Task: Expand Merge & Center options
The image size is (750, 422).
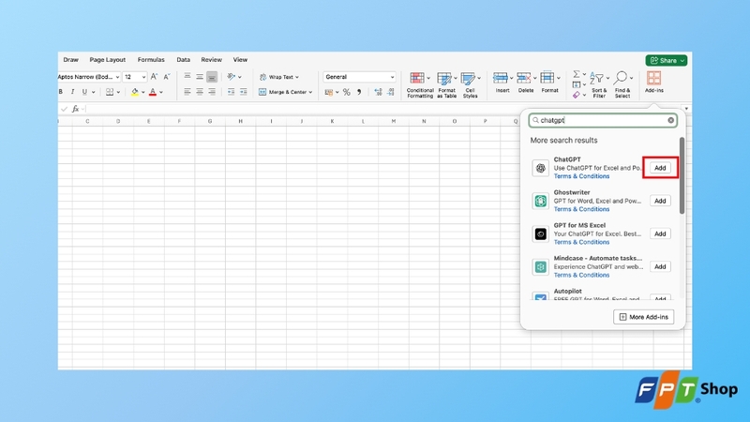Action: pyautogui.click(x=310, y=92)
